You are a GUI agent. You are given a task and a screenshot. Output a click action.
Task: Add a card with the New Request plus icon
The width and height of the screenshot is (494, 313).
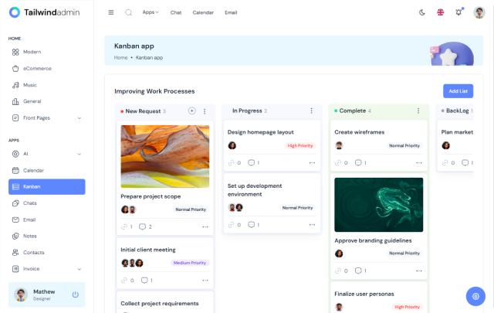pyautogui.click(x=192, y=111)
